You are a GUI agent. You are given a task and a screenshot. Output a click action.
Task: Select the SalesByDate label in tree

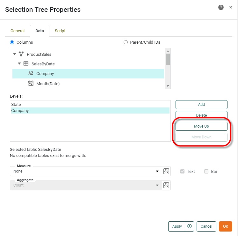pyautogui.click(x=43, y=64)
